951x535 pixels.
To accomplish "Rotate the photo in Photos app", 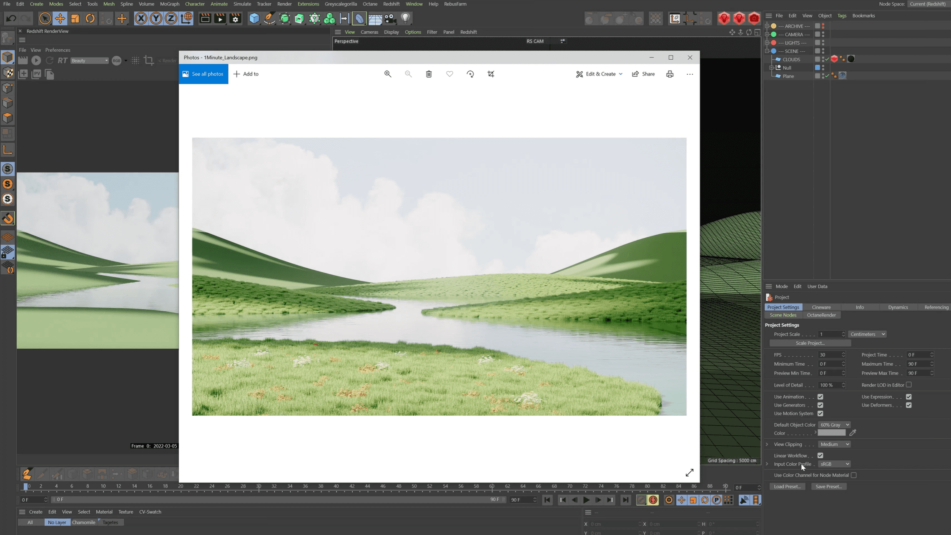I will click(470, 74).
